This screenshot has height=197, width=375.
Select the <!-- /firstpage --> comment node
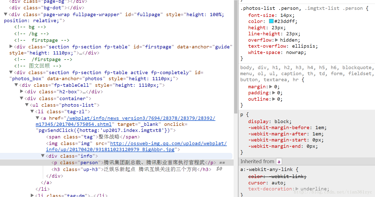(43, 59)
